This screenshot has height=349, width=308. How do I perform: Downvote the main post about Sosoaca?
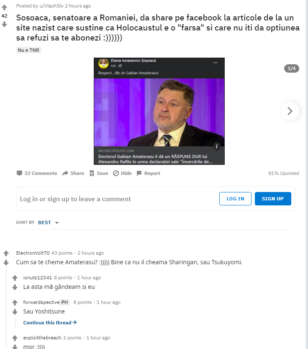(5, 24)
